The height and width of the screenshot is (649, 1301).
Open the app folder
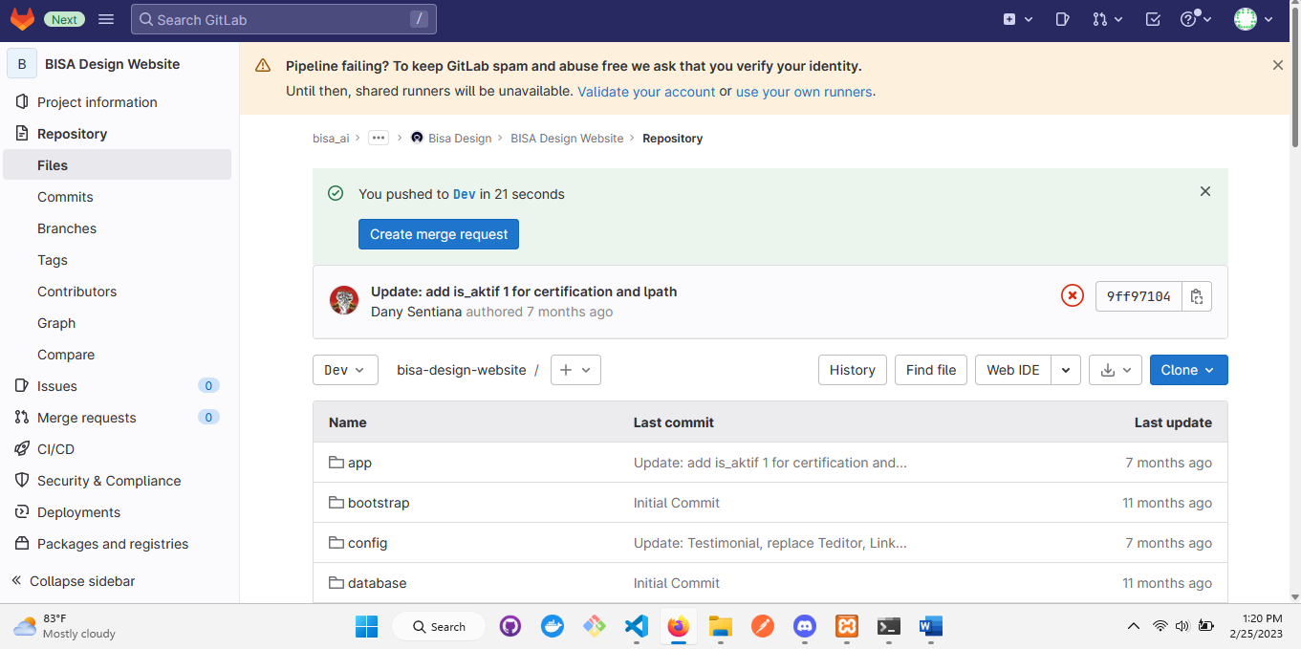point(359,463)
